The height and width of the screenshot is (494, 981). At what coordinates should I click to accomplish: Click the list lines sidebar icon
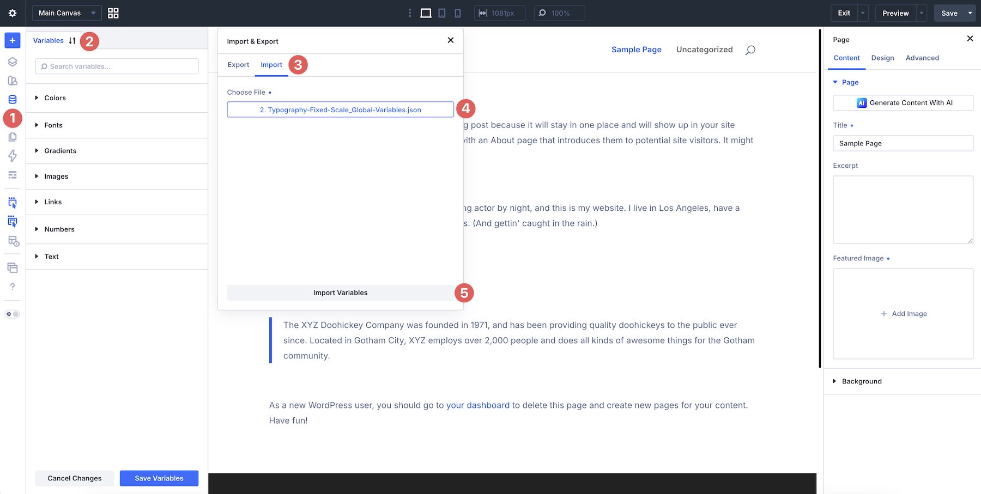click(x=13, y=175)
